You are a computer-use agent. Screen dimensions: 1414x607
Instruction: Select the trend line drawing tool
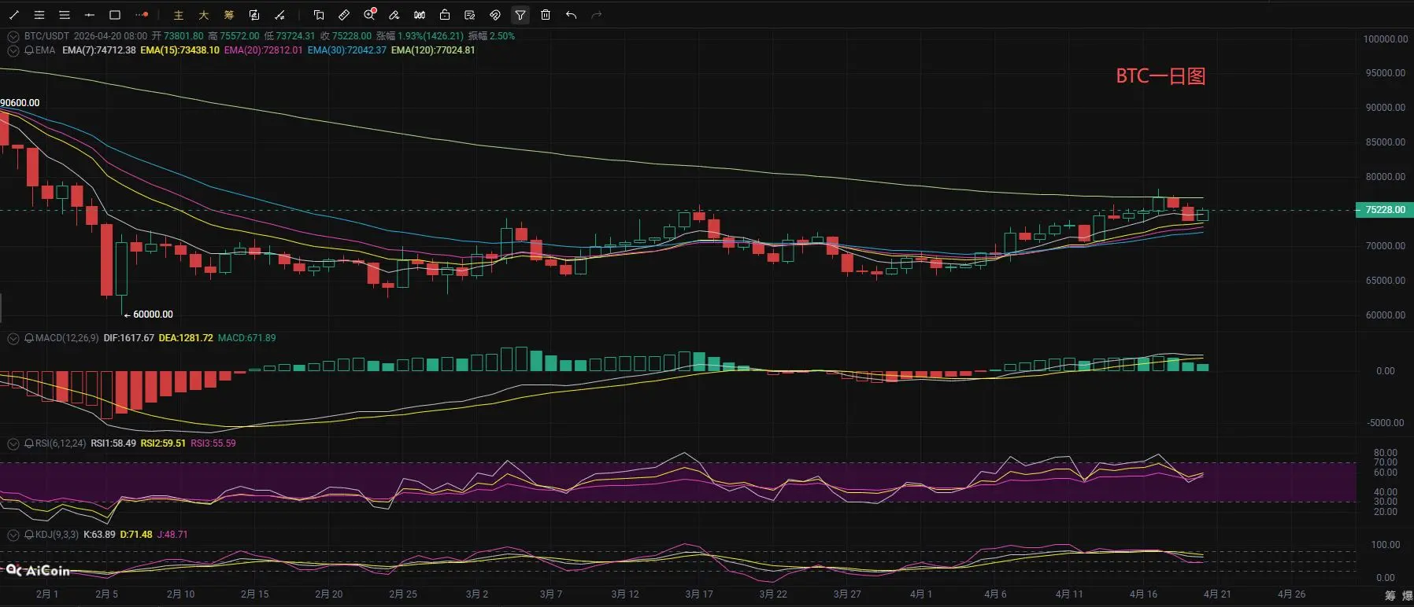pos(14,15)
